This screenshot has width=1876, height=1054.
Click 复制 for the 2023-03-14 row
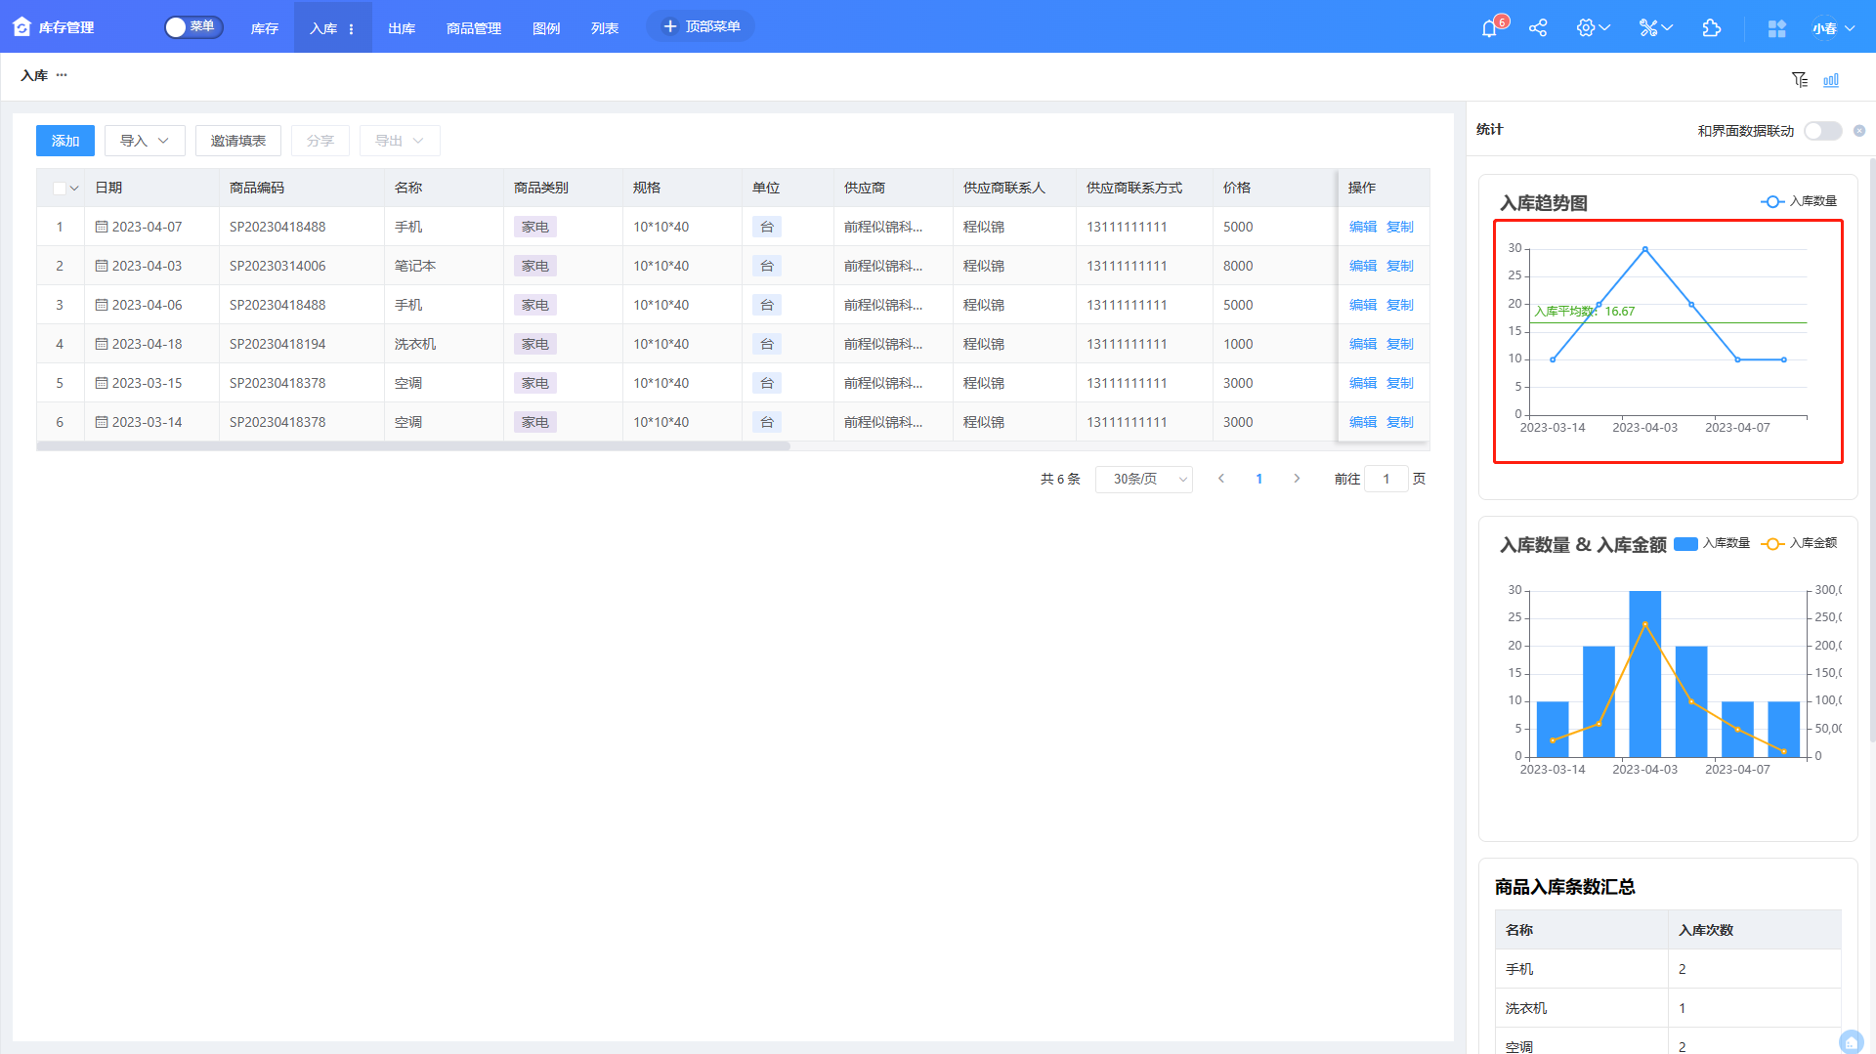(1400, 422)
